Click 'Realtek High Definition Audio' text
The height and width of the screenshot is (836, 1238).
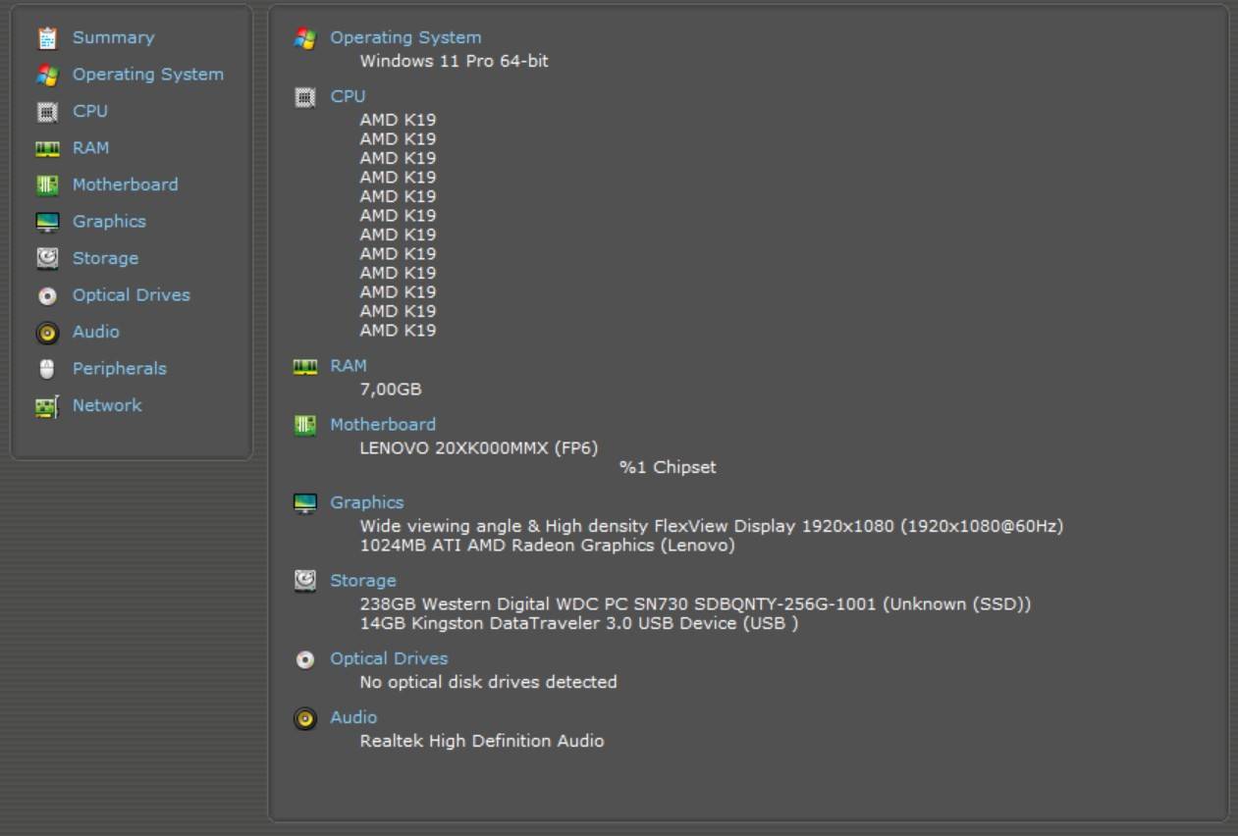coord(482,741)
